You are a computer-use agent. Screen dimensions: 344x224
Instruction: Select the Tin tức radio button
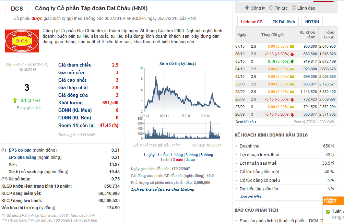(271, 8)
